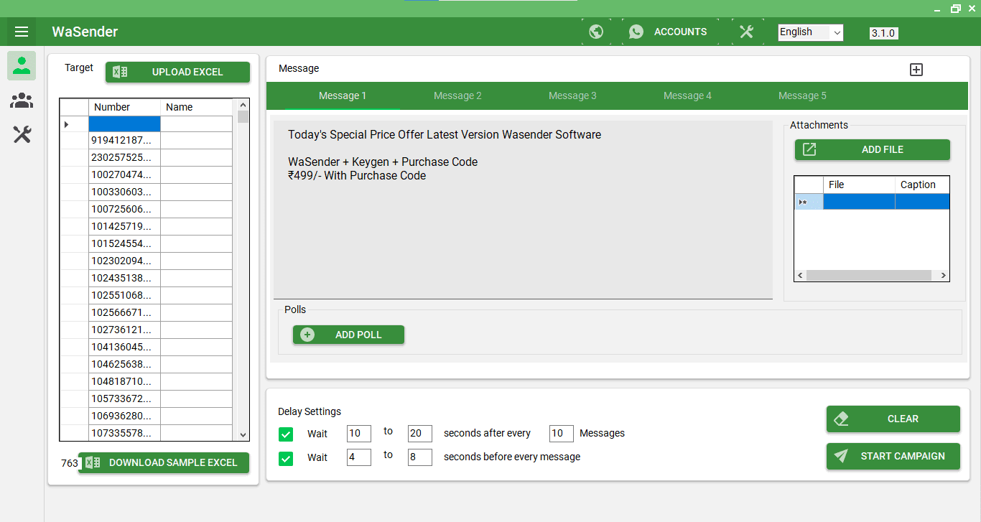
Task: Select number row 230257525...
Action: (124, 157)
